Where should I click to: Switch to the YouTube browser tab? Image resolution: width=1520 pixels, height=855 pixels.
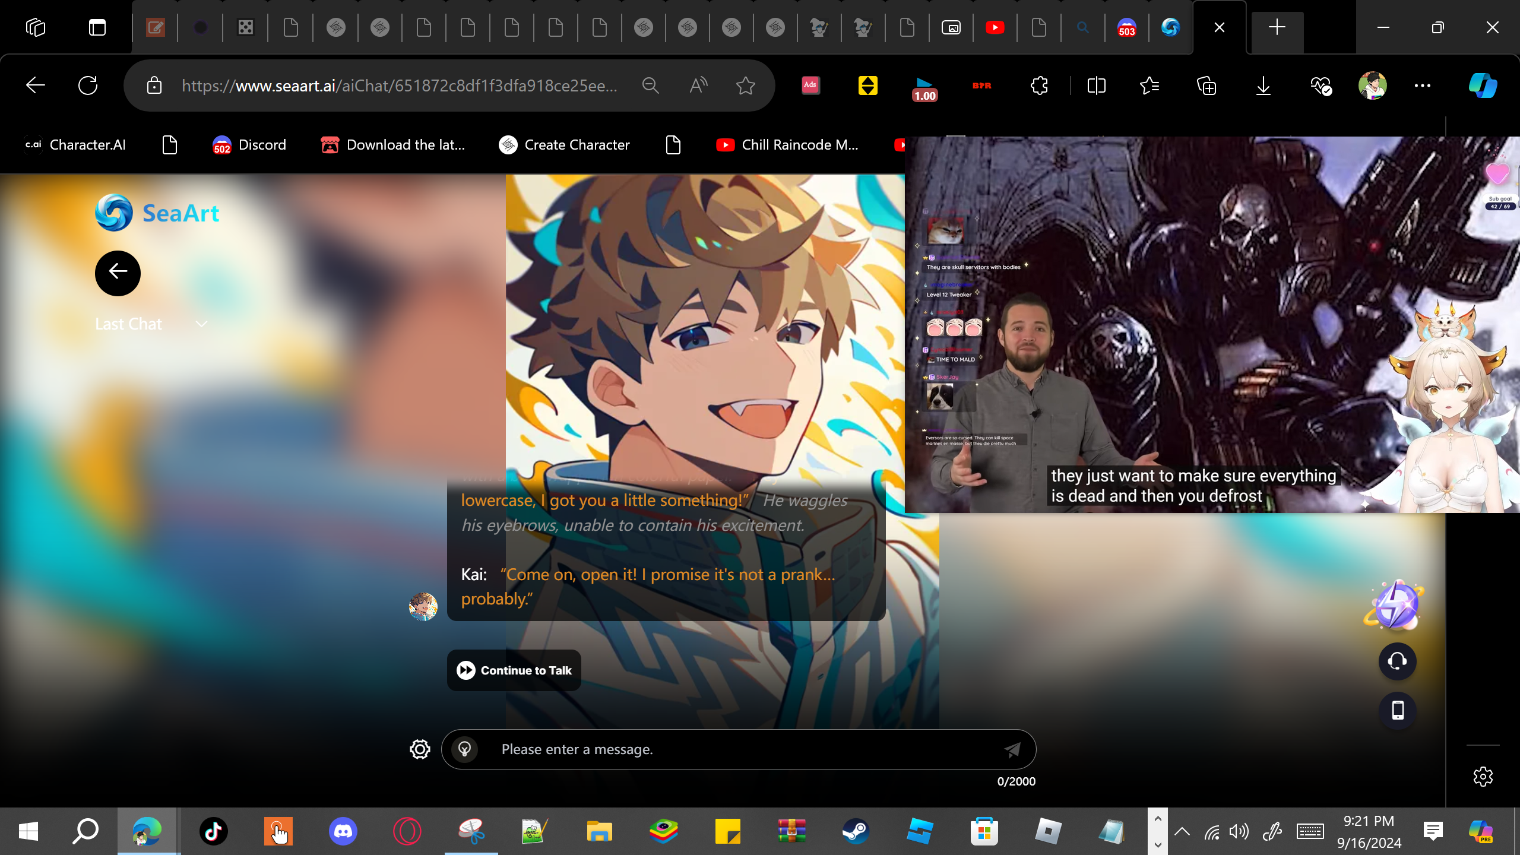pyautogui.click(x=995, y=27)
